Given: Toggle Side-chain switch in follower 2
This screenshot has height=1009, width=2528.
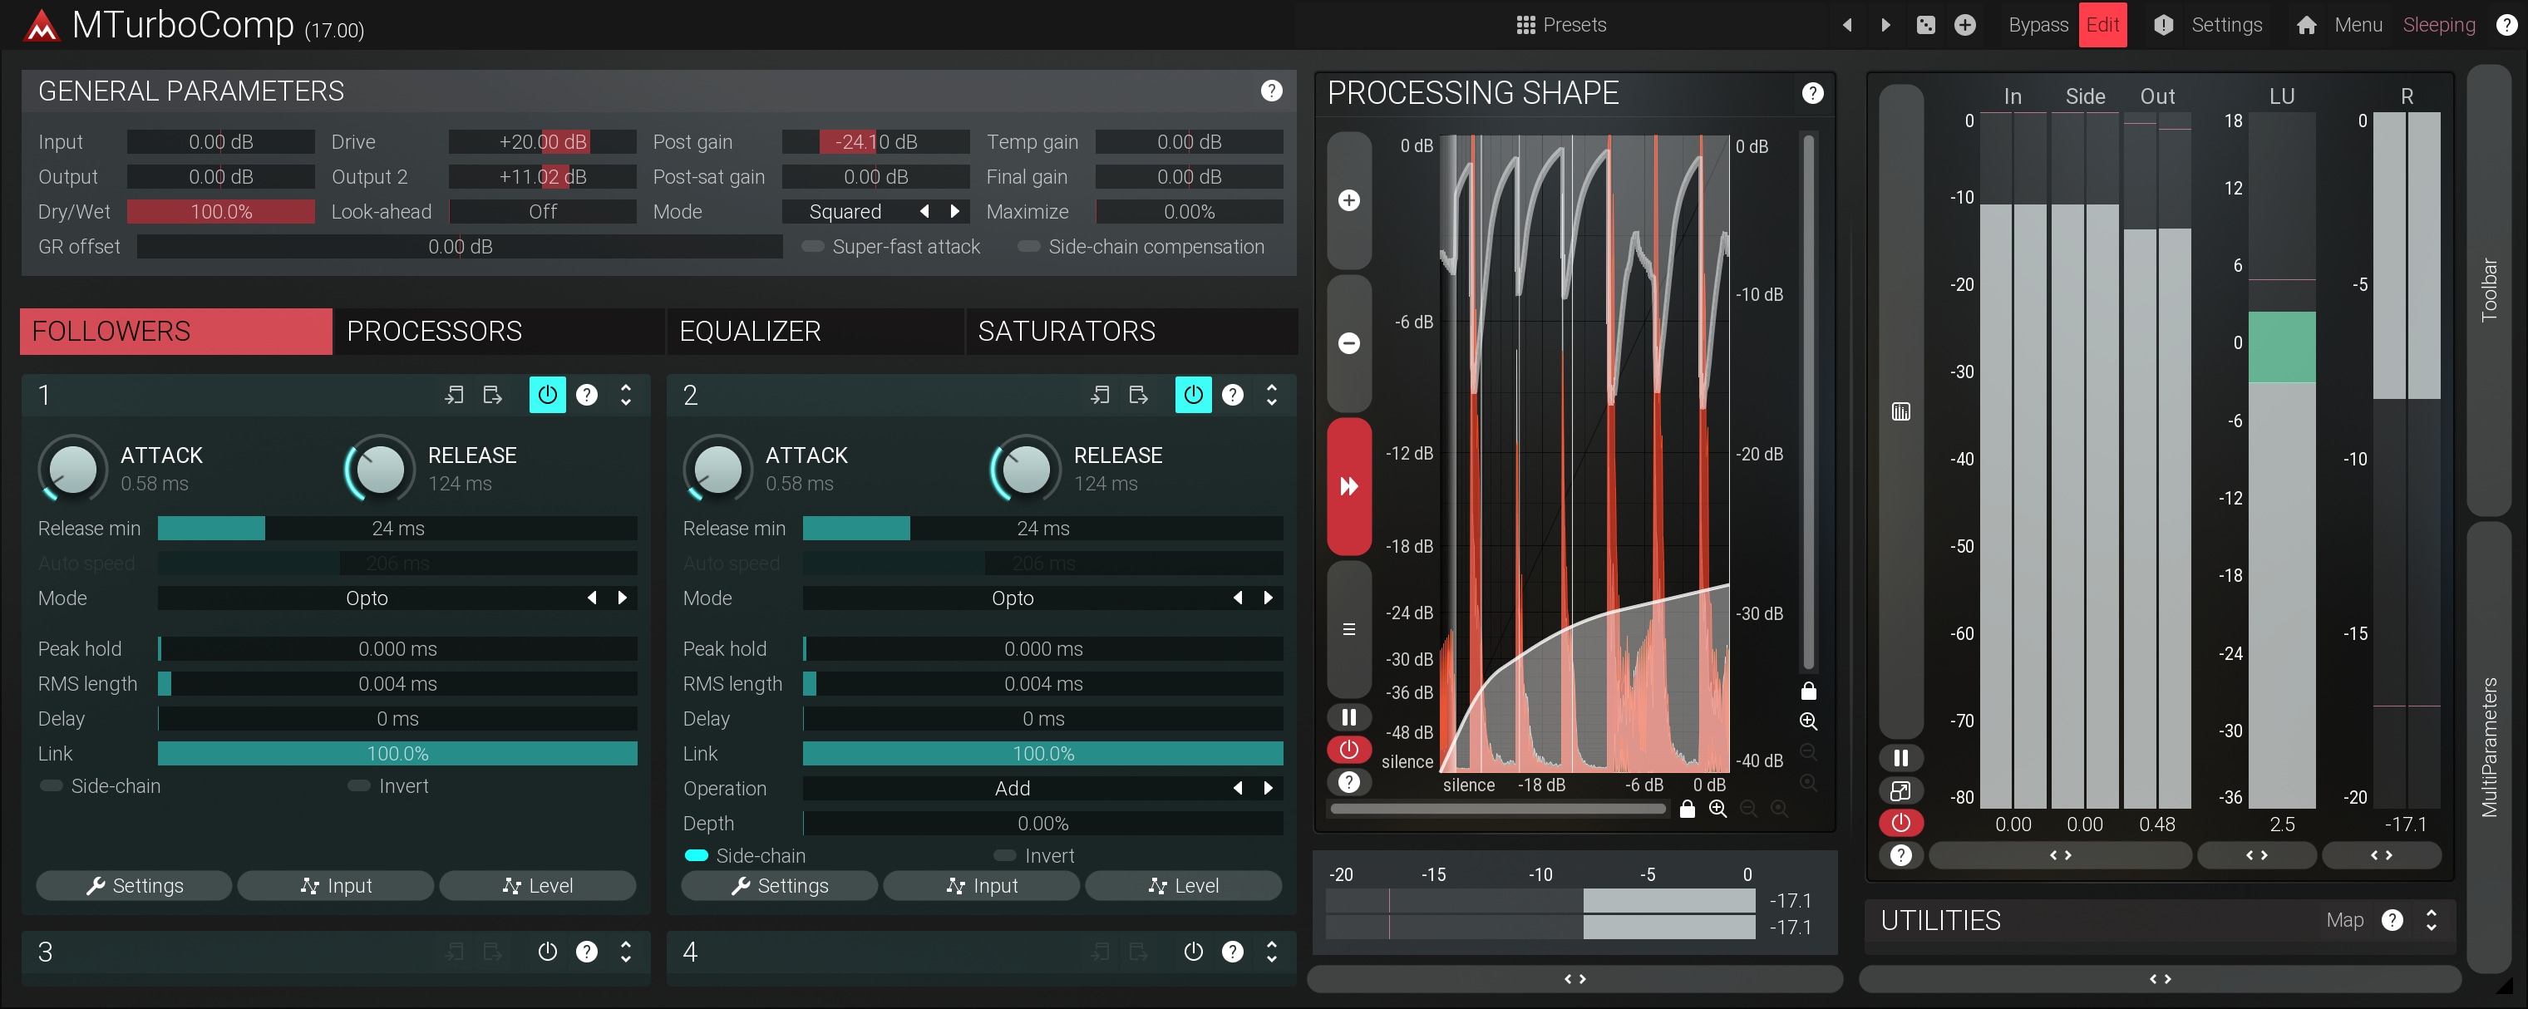Looking at the screenshot, I should click(696, 855).
